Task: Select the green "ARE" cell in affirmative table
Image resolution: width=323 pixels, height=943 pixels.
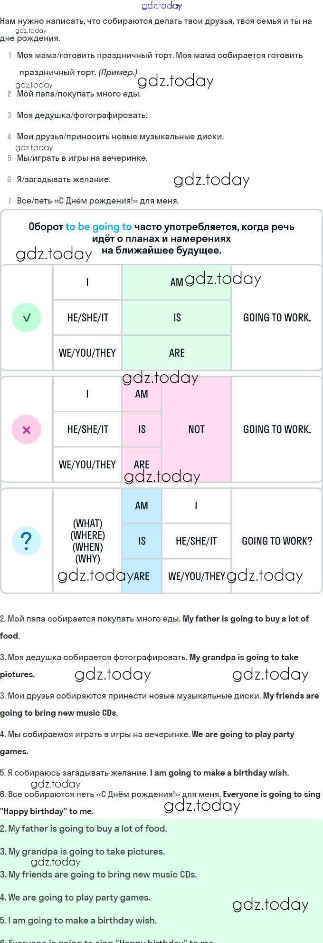Action: point(176,353)
